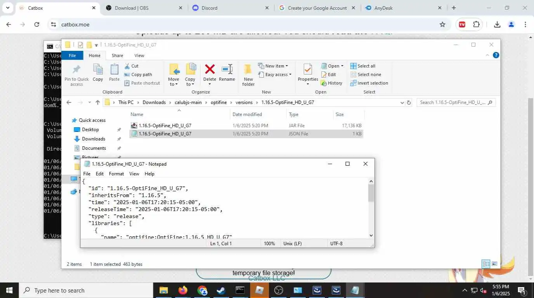Select the 1.16.5-OptiFine_HD_U_G7 JAR file
This screenshot has width=534, height=298.
click(246, 125)
